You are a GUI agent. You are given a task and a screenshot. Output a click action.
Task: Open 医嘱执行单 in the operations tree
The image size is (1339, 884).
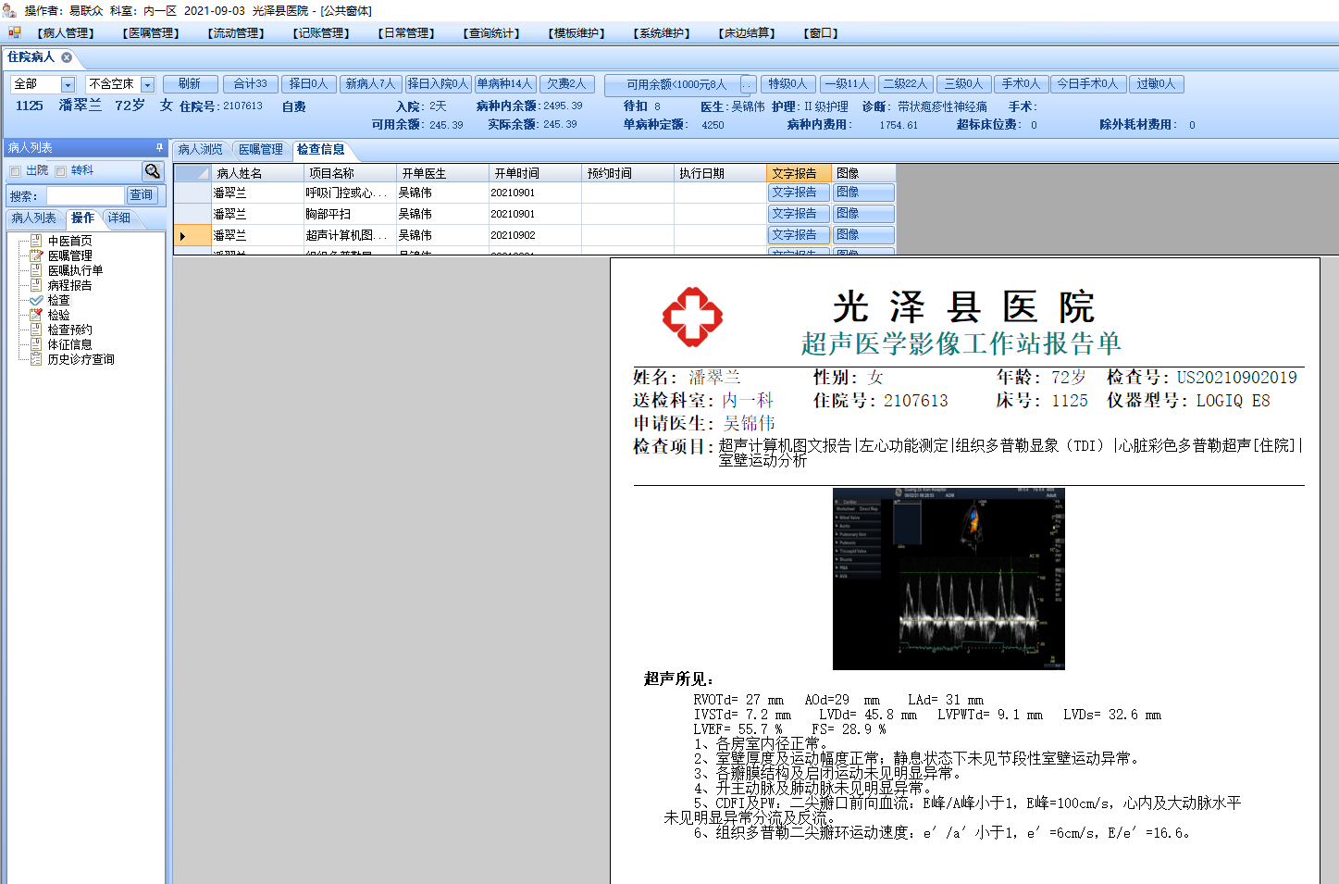[75, 270]
